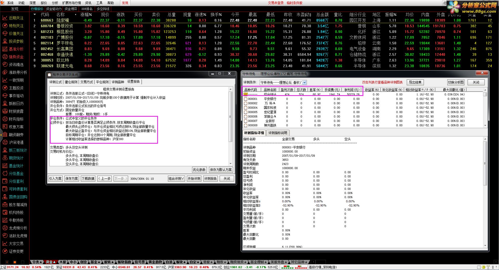The height and width of the screenshot is (270, 499).
Task: Click scrollbar thumb in 评测指标详情 panel
Action: tap(485, 163)
